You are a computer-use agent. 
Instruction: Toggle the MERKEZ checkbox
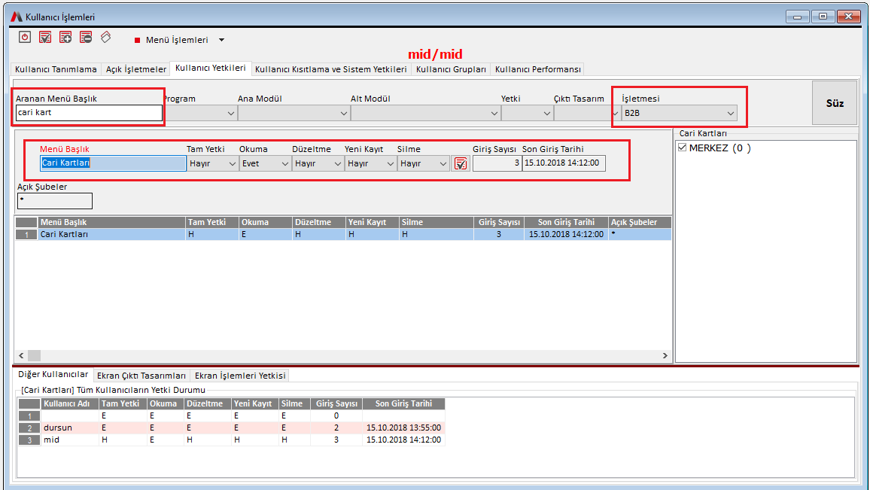tap(683, 148)
